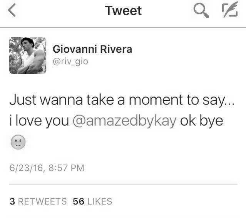Viewport: 246px width, 218px height.
Task: View the 56 likes list
Action: [x=92, y=201]
